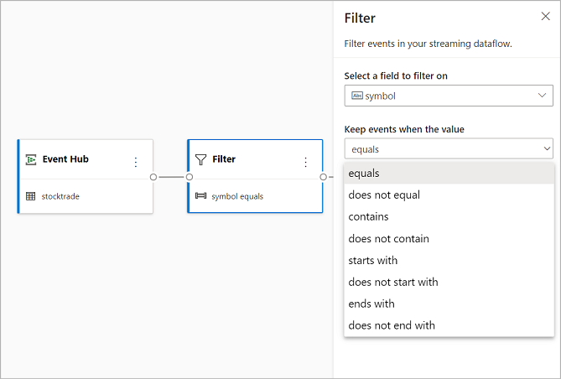The height and width of the screenshot is (379, 561).
Task: Open Filter node's more options menu
Action: tap(305, 162)
